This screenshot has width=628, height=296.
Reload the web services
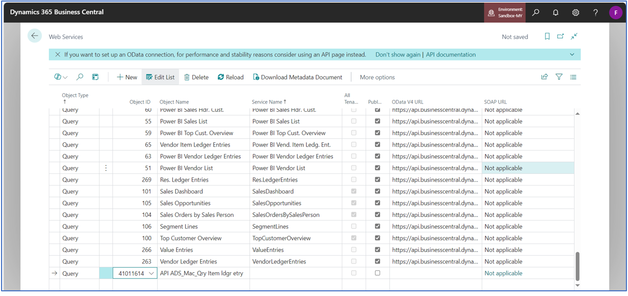click(x=231, y=77)
